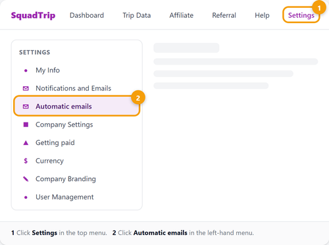
Task: Click the SquadTrip logo
Action: pos(33,15)
